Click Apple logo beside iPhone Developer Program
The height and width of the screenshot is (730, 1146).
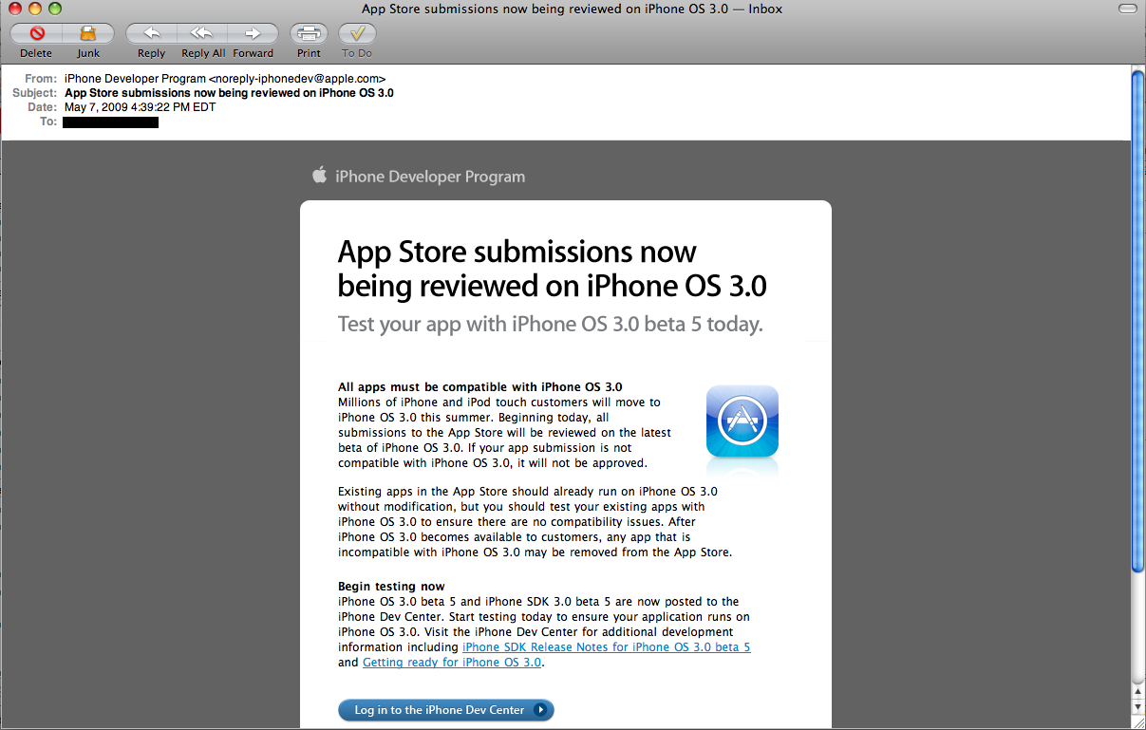click(x=319, y=176)
